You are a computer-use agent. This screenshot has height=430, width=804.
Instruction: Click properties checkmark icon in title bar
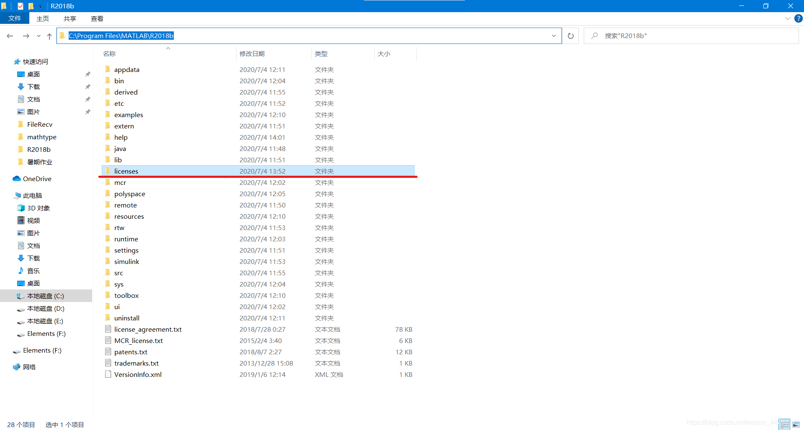(x=20, y=6)
